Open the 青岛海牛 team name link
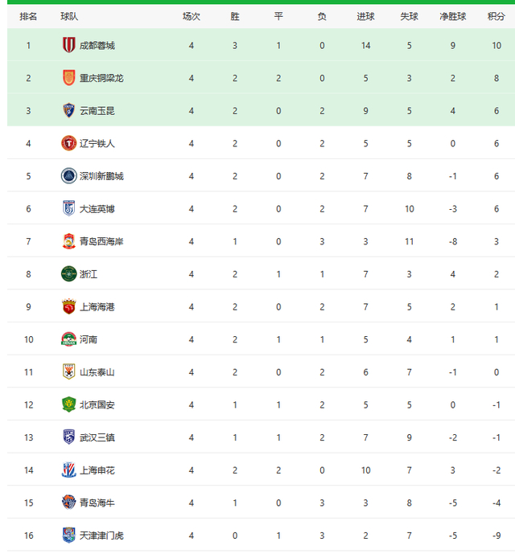 [x=97, y=503]
